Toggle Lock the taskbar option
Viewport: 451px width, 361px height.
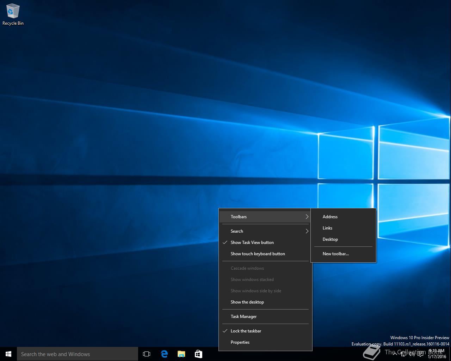246,331
